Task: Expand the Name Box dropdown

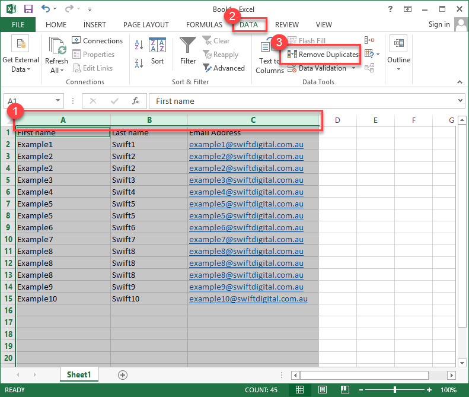Action: point(58,100)
